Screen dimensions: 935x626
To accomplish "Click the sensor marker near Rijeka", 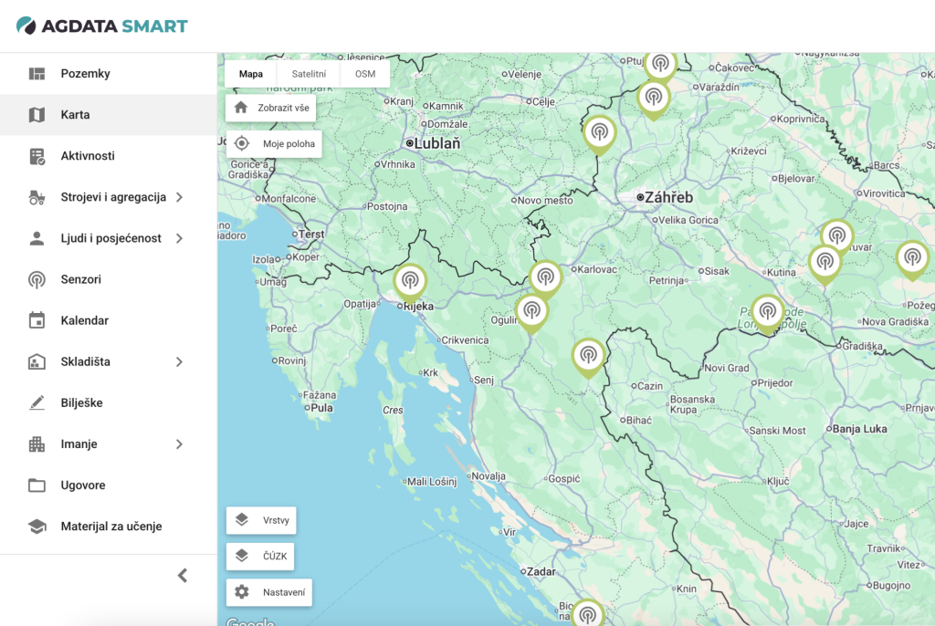I will [x=410, y=281].
